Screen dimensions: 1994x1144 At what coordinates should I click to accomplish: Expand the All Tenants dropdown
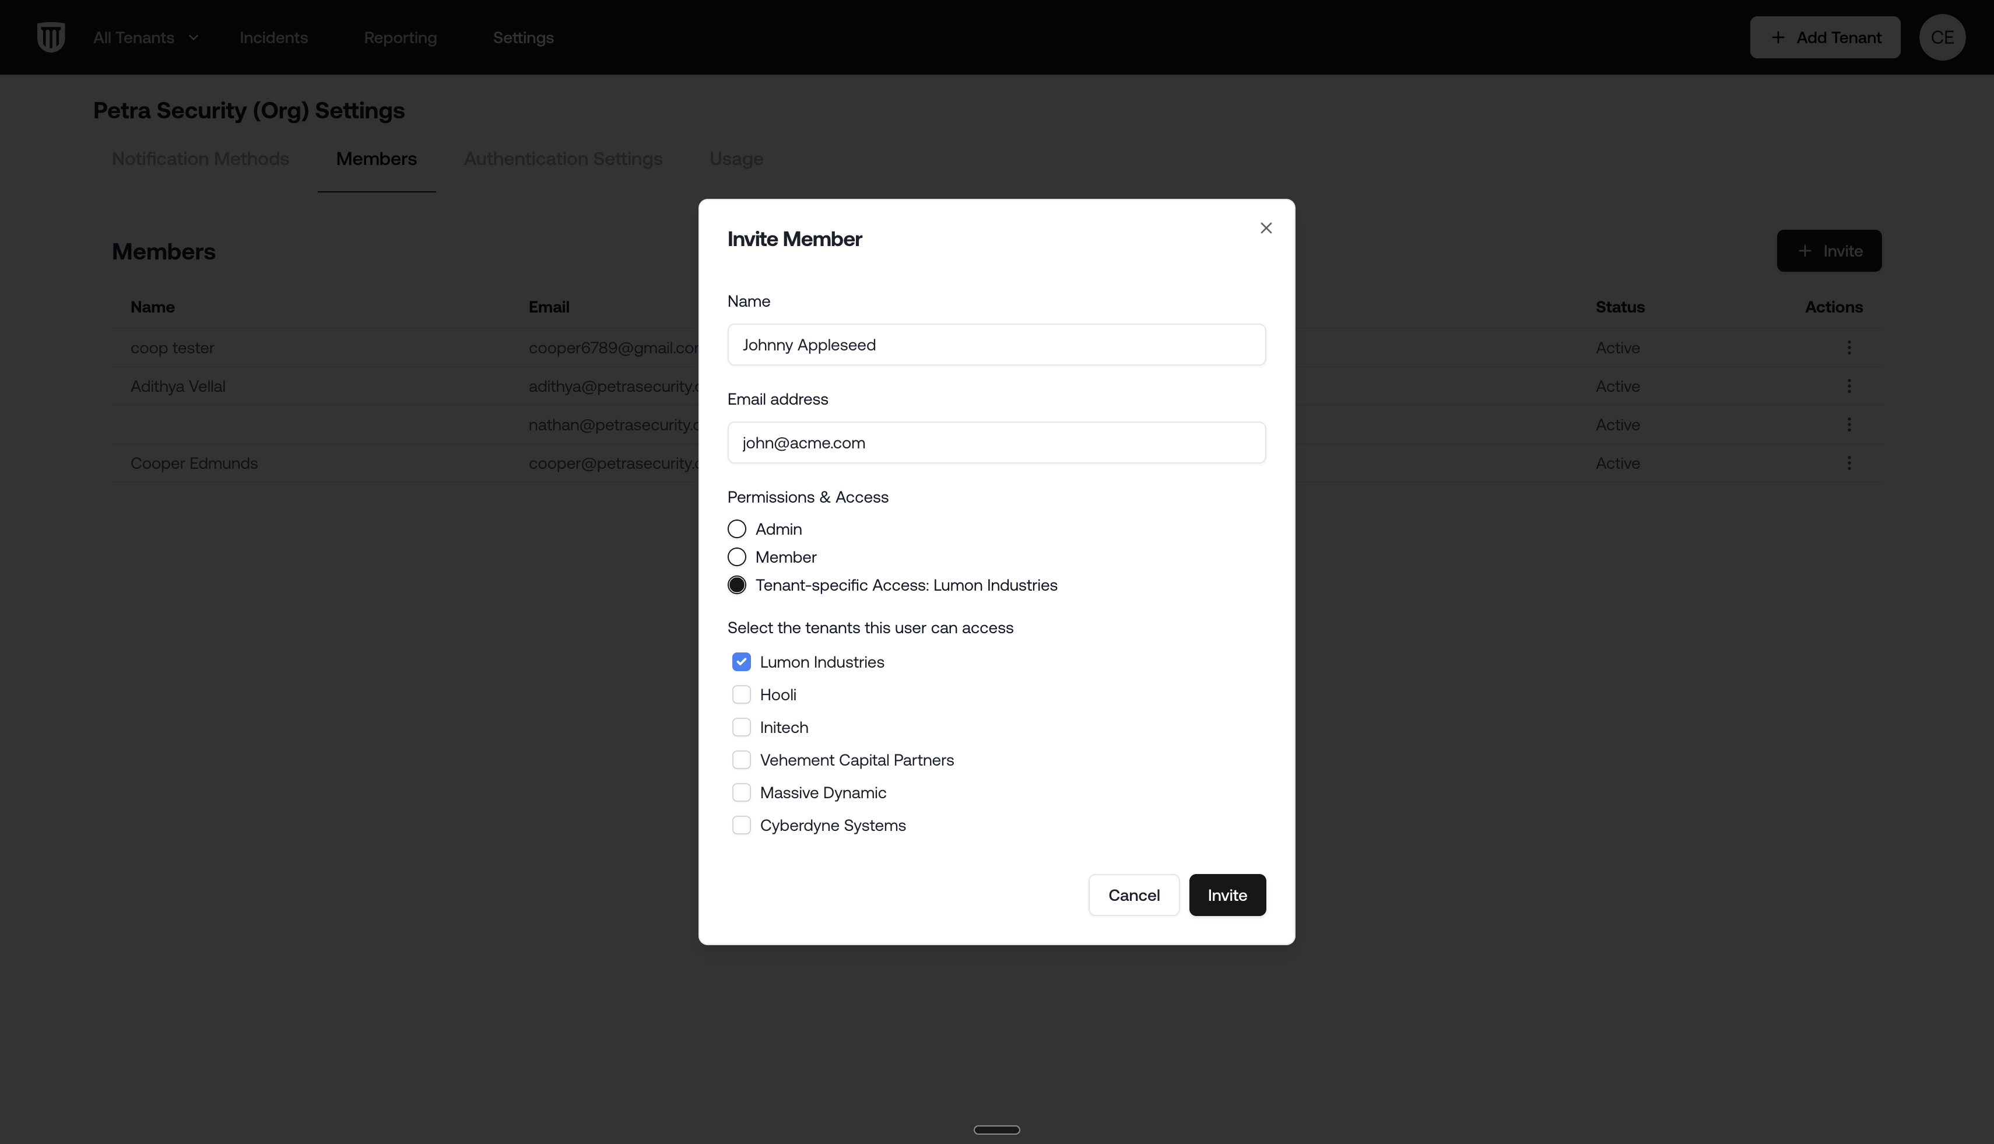(145, 37)
